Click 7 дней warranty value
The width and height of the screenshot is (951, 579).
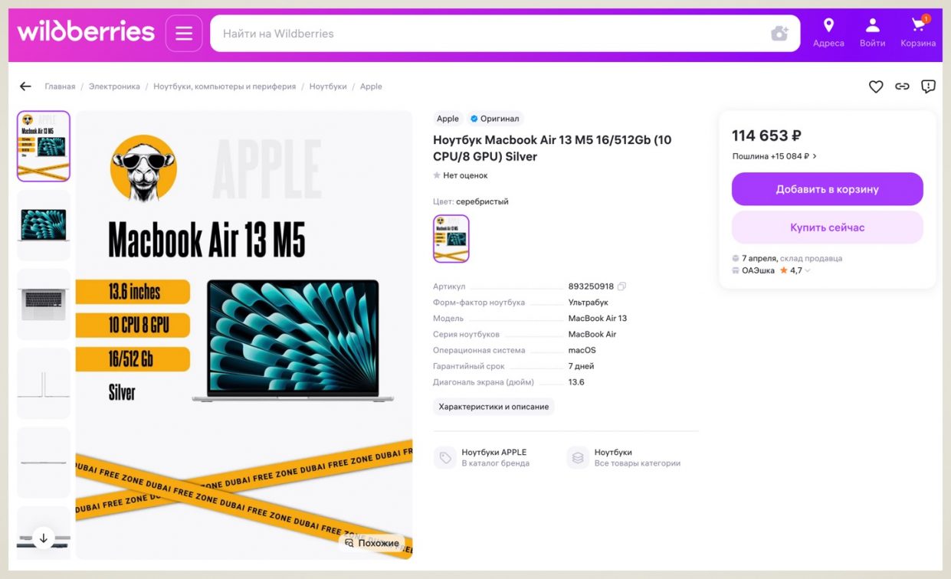tap(581, 366)
